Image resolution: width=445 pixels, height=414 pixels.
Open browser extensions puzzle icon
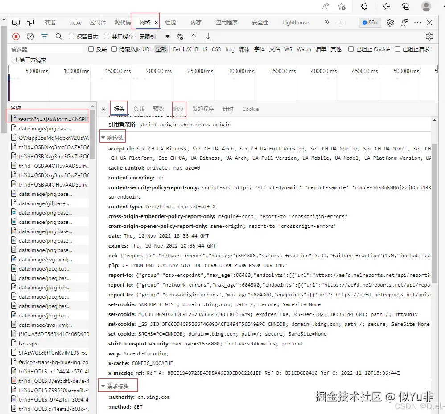click(x=365, y=6)
